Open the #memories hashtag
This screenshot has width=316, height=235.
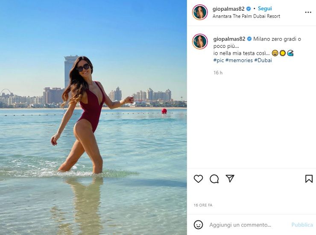[239, 60]
